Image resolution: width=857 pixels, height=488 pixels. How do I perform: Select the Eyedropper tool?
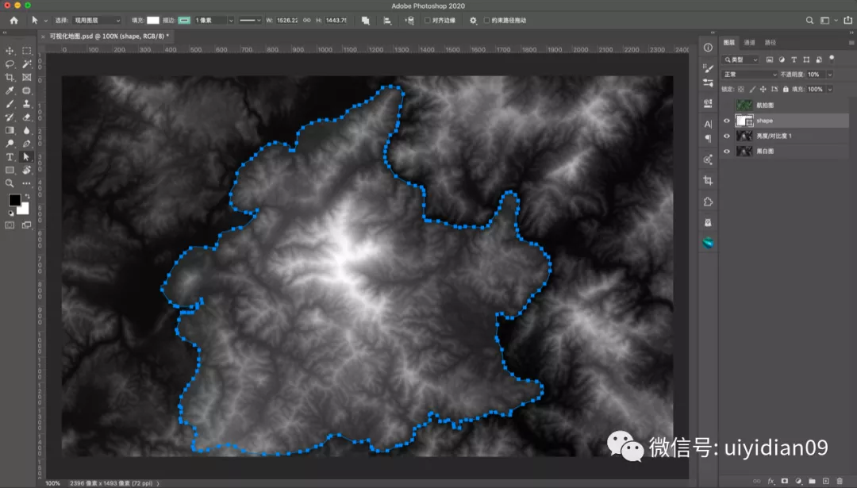click(10, 90)
